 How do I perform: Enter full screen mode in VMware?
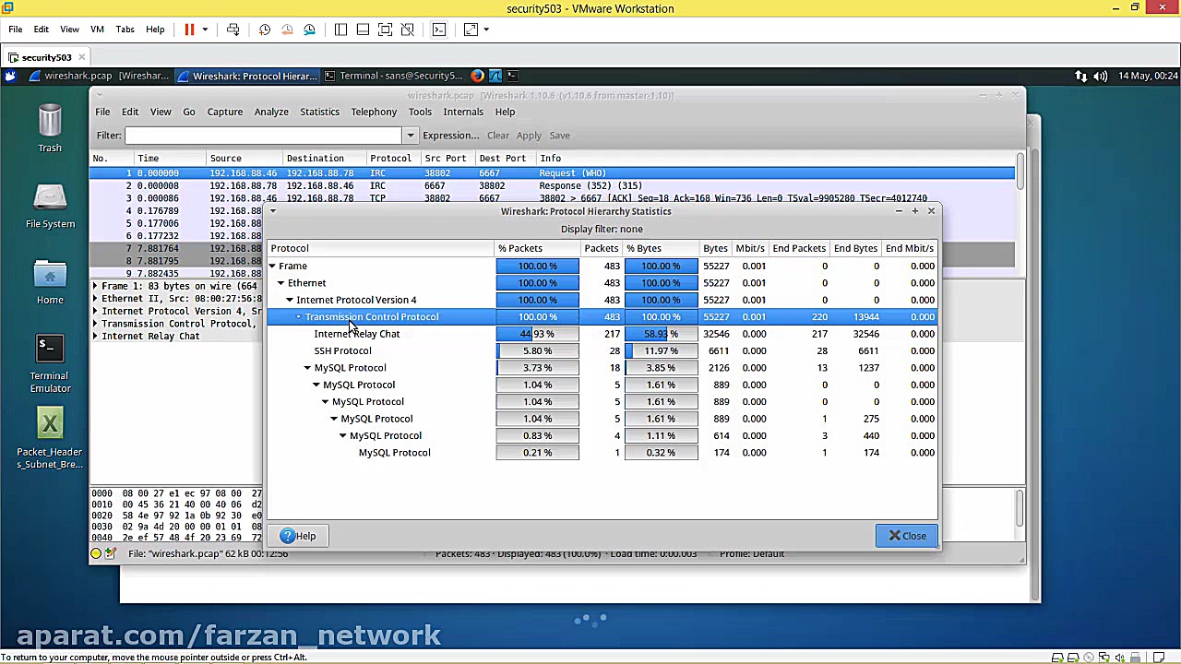(x=385, y=30)
